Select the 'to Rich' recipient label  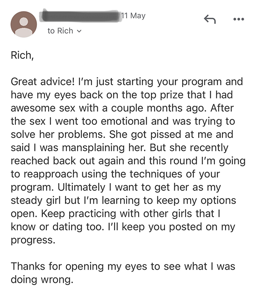tap(60, 31)
